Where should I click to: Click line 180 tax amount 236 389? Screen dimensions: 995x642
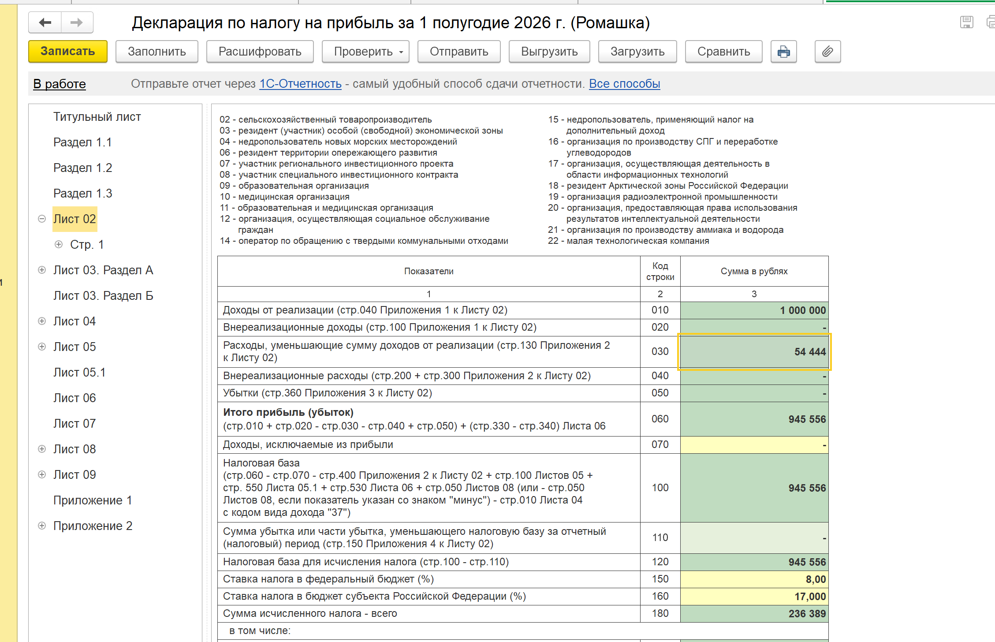click(x=754, y=614)
